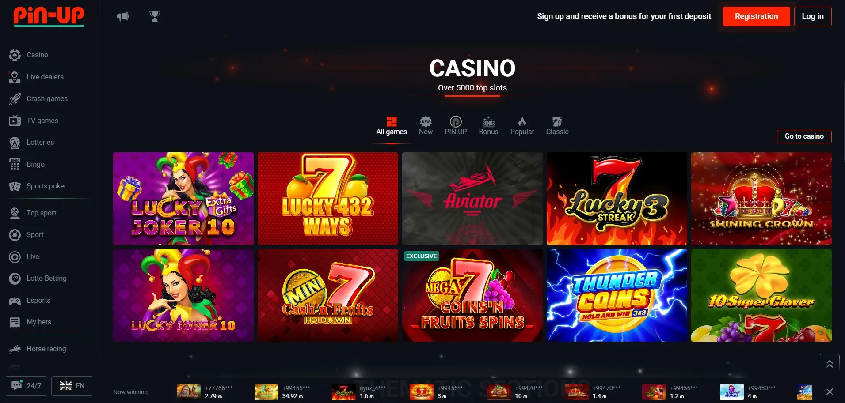Viewport: 845px width, 403px height.
Task: Click the Go to casino button
Action: coord(804,136)
